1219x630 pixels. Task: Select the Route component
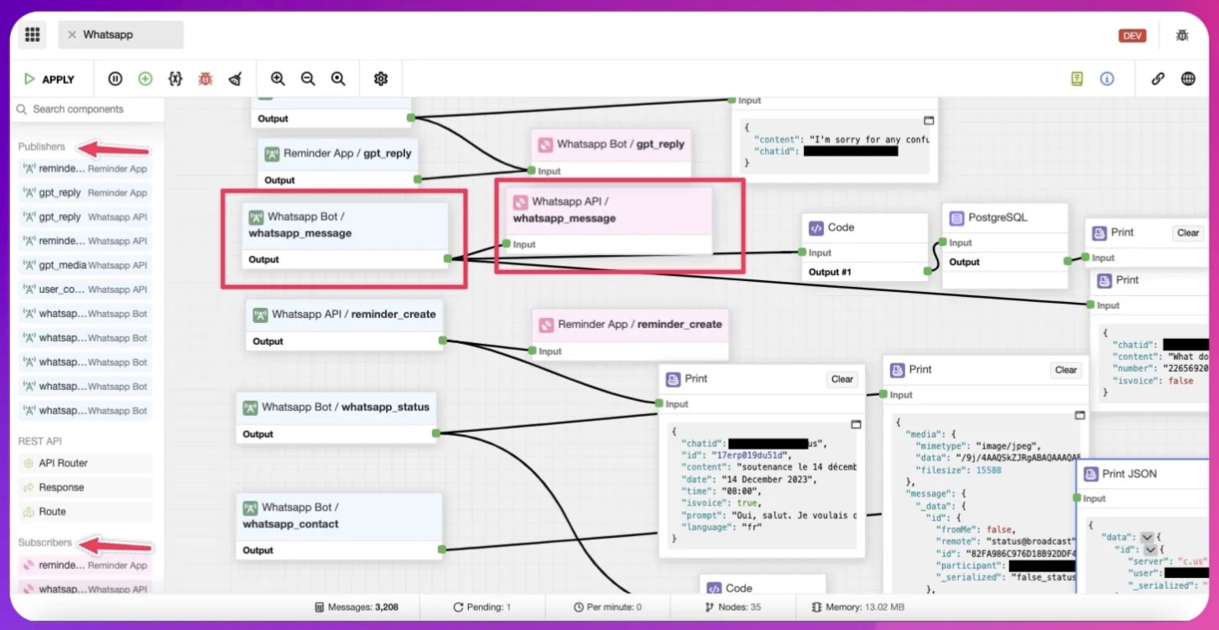click(x=86, y=512)
